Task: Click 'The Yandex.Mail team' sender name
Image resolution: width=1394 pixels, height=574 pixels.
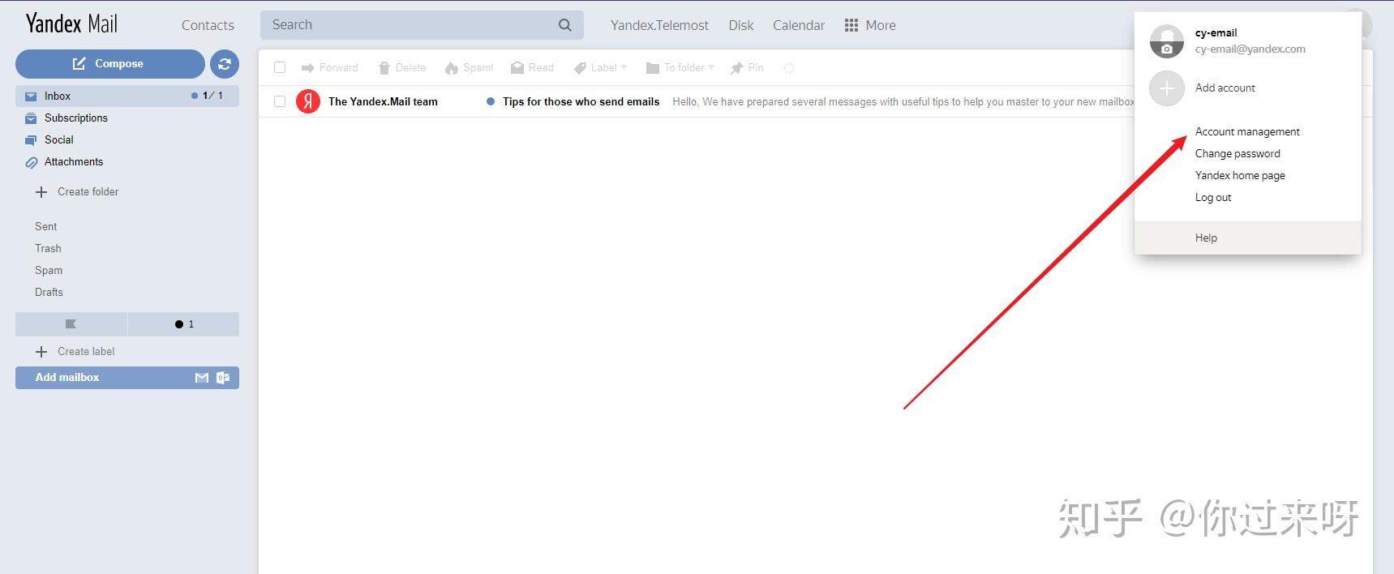Action: click(383, 101)
